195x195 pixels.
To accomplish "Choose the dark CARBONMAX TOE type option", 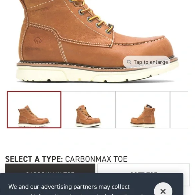I will [50, 168].
